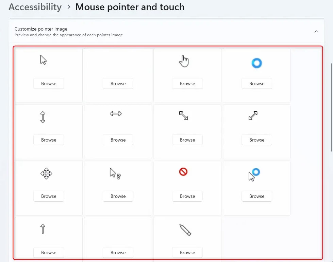Click the vertical resize pointer image
333x262 pixels.
click(43, 117)
